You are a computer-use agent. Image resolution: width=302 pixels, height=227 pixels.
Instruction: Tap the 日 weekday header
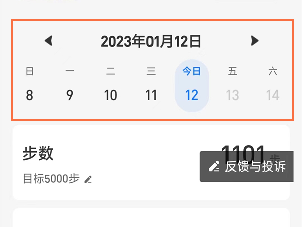point(30,71)
